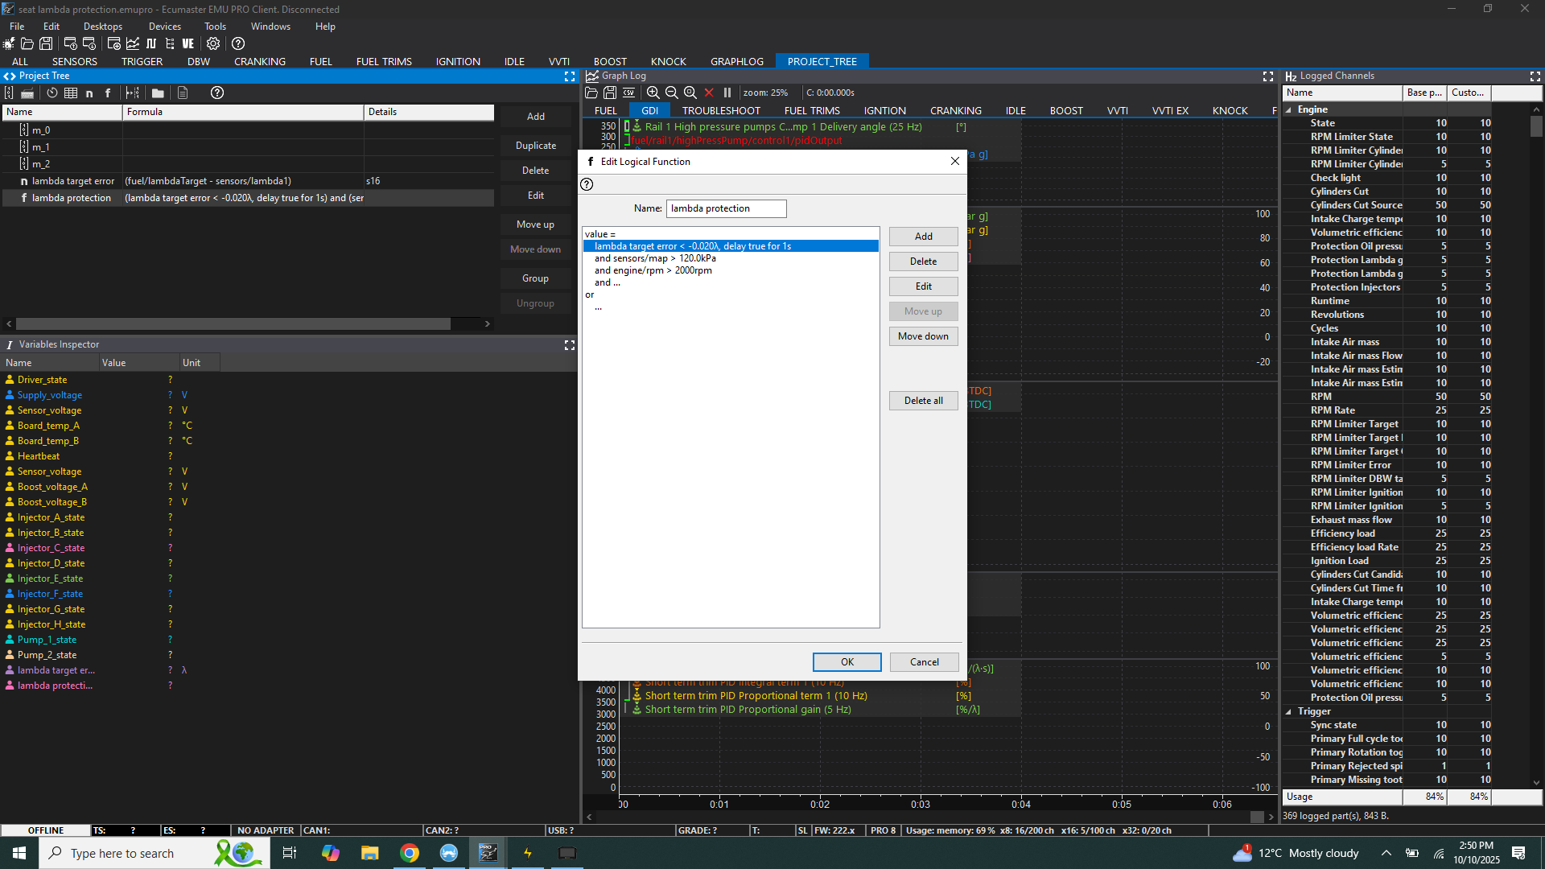Image resolution: width=1545 pixels, height=869 pixels.
Task: Click the add number 'n' icon
Action: pos(89,93)
